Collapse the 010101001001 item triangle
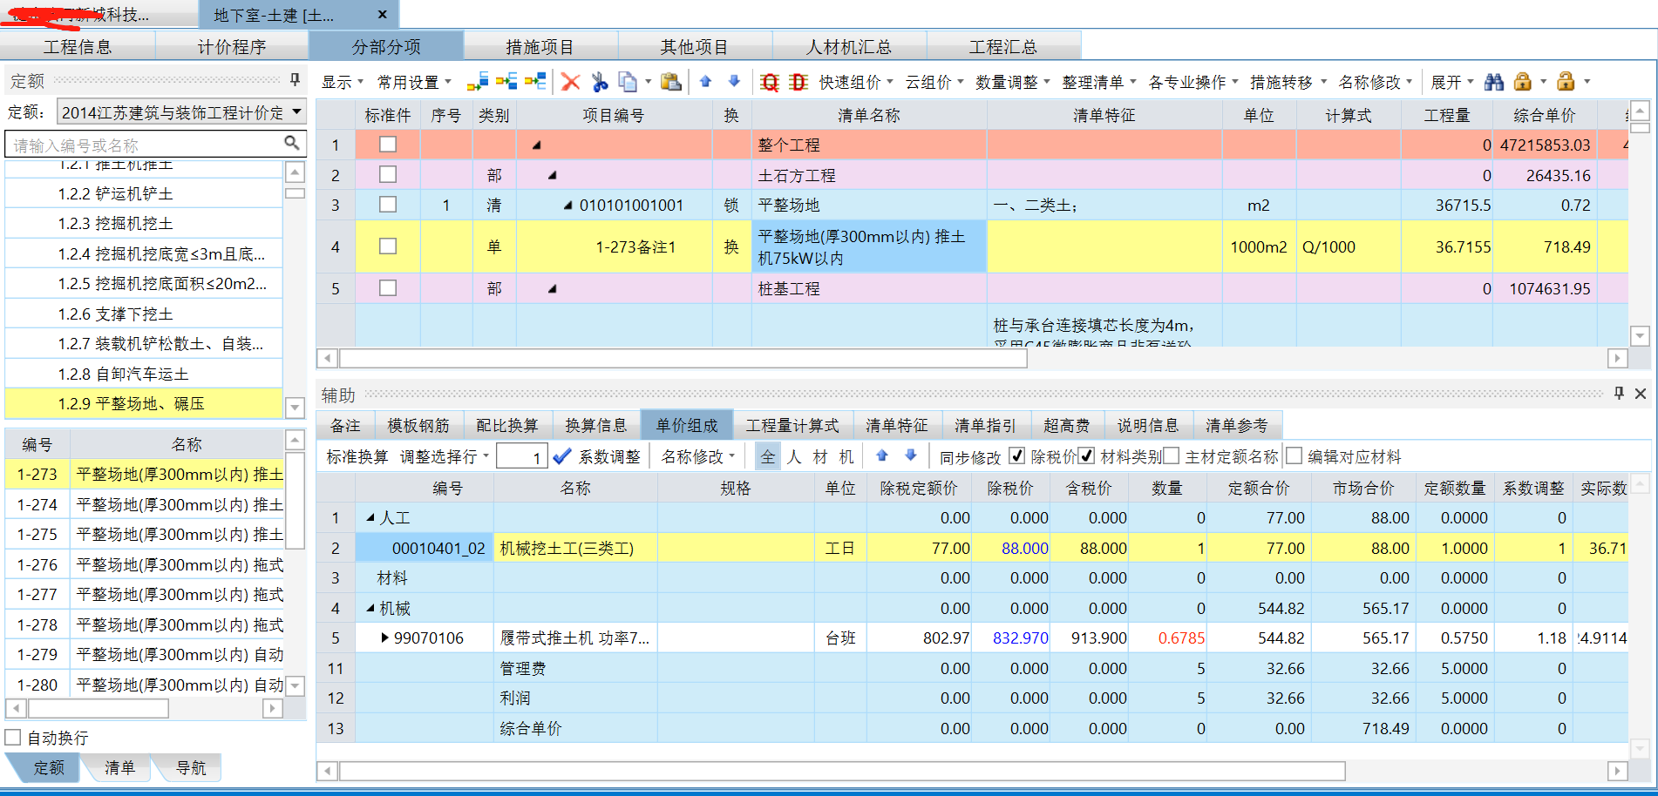The image size is (1658, 796). tap(568, 206)
